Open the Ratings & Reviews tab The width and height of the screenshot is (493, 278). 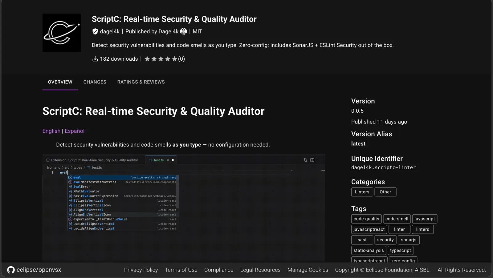(x=141, y=82)
